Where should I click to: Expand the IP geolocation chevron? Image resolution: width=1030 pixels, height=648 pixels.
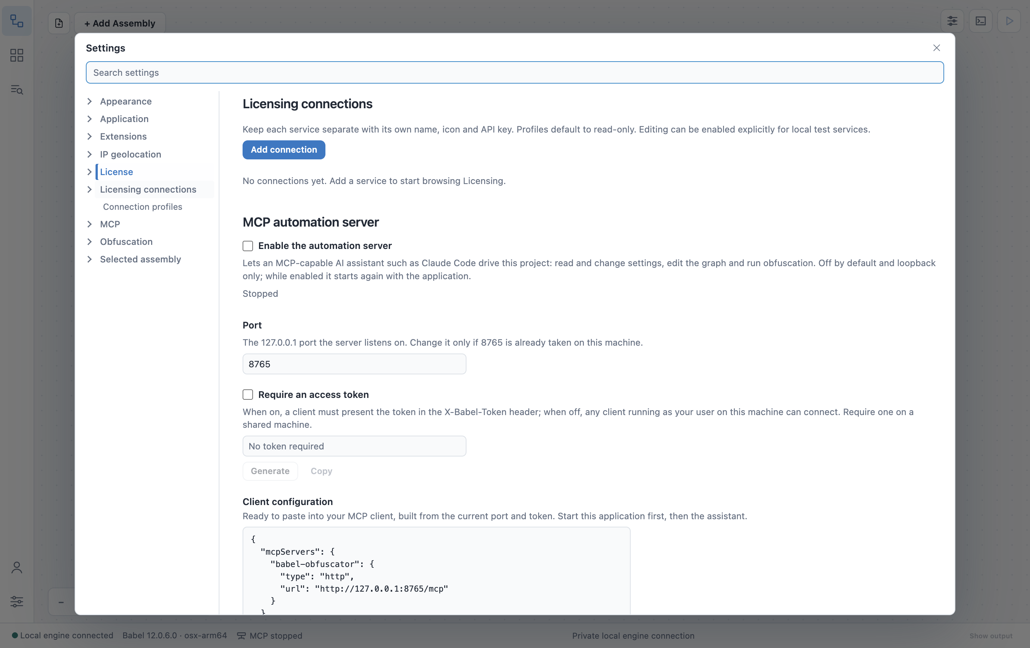[x=90, y=155]
